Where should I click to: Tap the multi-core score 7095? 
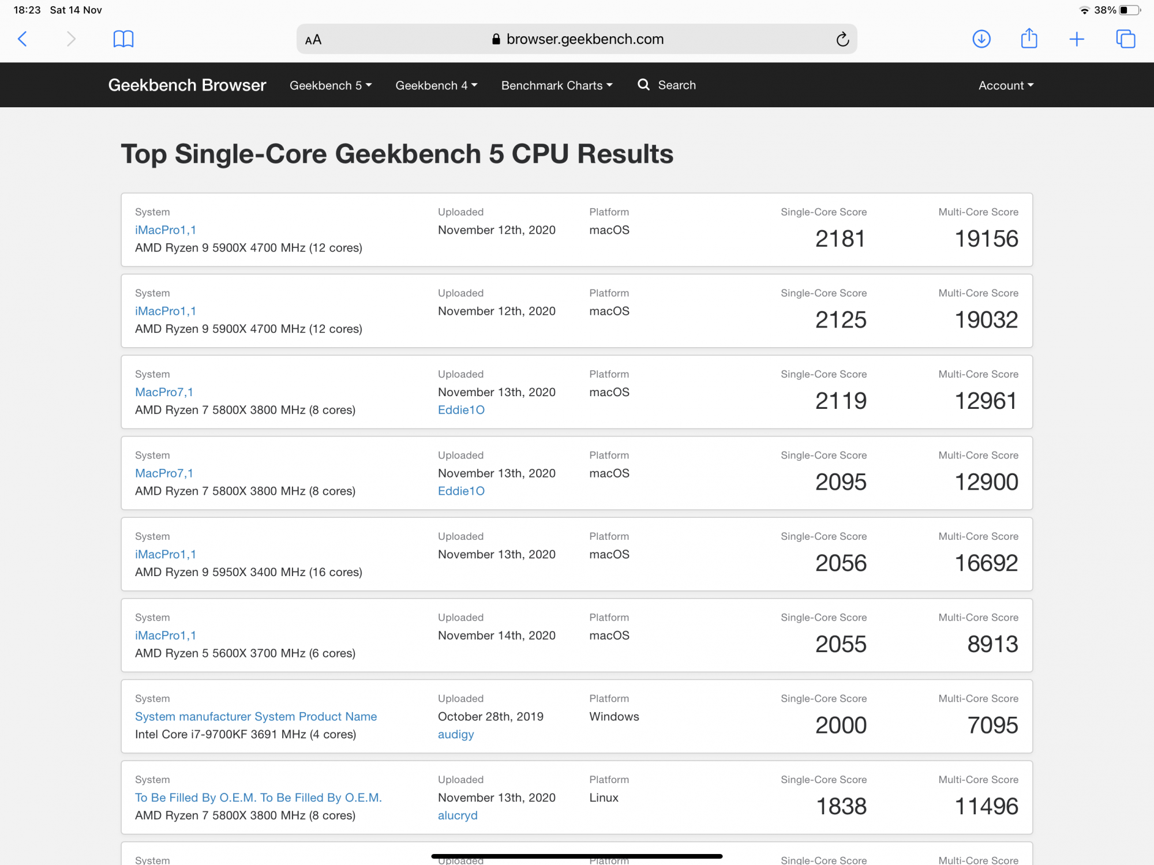[992, 725]
